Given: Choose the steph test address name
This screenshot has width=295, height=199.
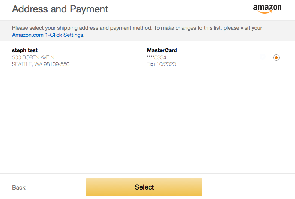Looking at the screenshot, I should click(25, 50).
